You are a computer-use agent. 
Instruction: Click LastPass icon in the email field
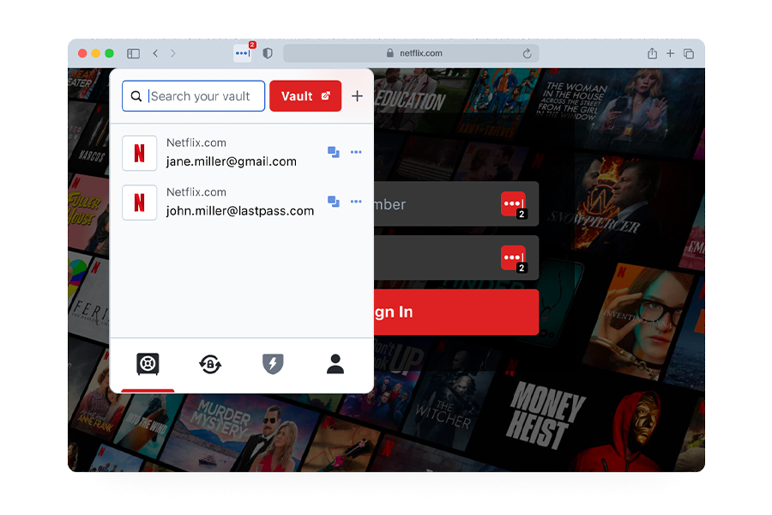[513, 204]
